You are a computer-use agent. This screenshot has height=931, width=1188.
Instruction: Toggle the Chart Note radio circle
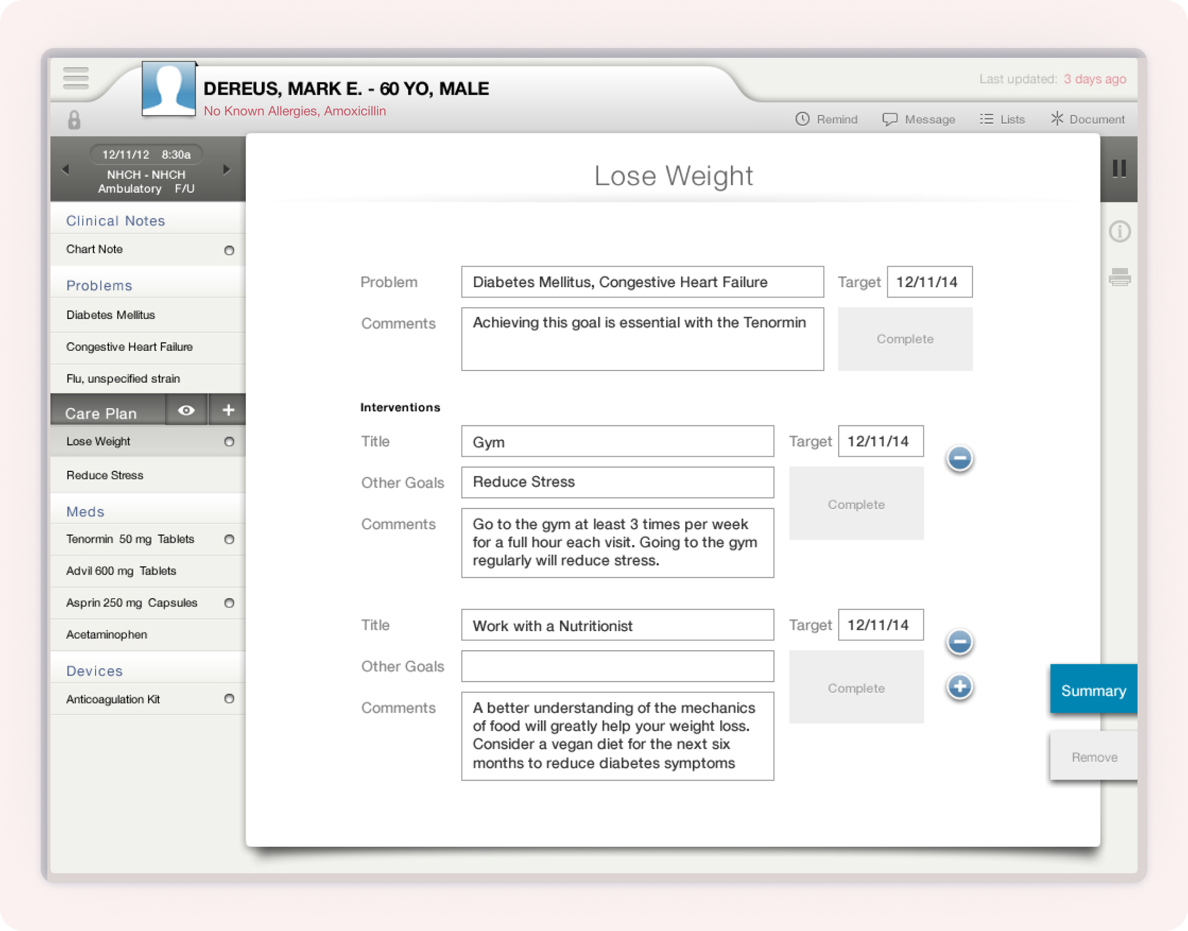(229, 250)
